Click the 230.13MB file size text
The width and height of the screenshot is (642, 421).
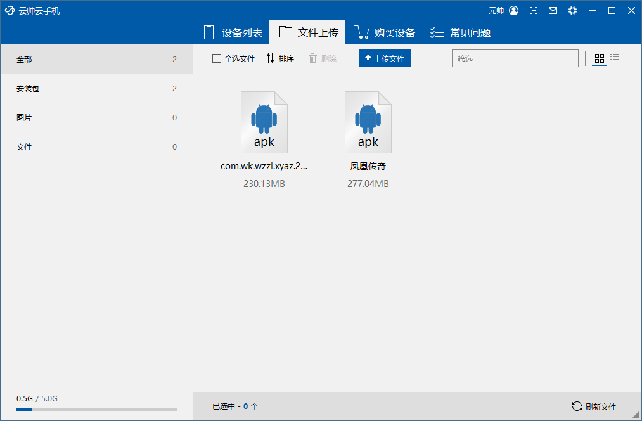pyautogui.click(x=264, y=183)
